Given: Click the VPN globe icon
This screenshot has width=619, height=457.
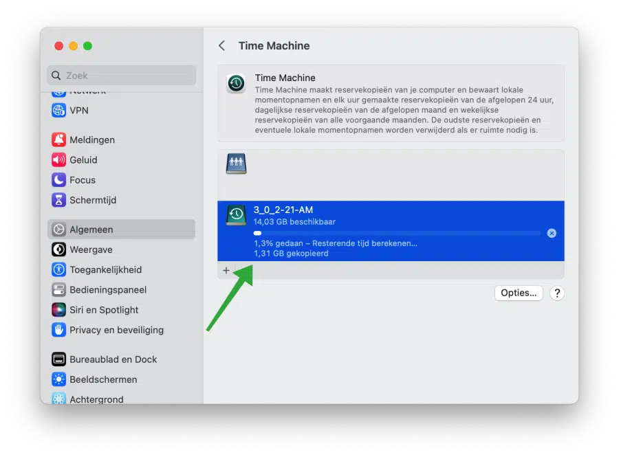Looking at the screenshot, I should pyautogui.click(x=59, y=111).
